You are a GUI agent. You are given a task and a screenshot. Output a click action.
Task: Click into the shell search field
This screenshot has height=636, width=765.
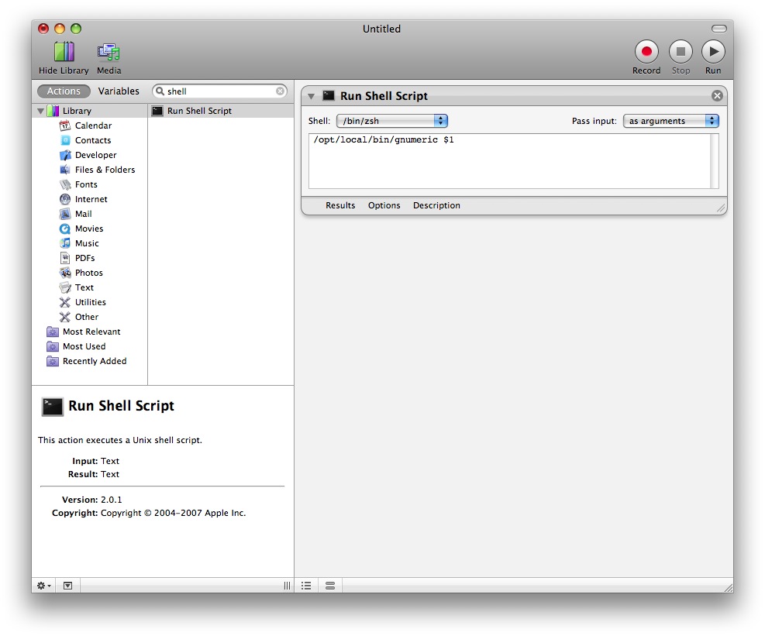pyautogui.click(x=219, y=91)
